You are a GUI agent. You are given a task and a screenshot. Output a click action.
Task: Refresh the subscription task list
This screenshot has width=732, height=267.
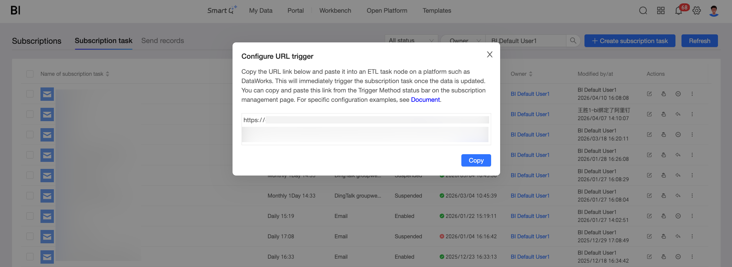pyautogui.click(x=700, y=41)
